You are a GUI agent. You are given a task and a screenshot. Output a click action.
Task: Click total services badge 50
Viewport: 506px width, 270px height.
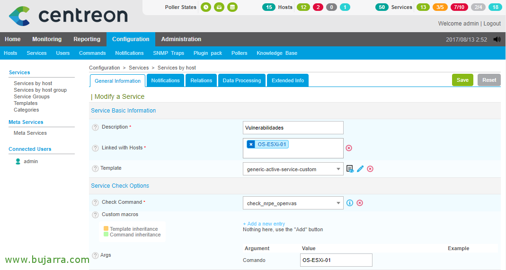382,7
